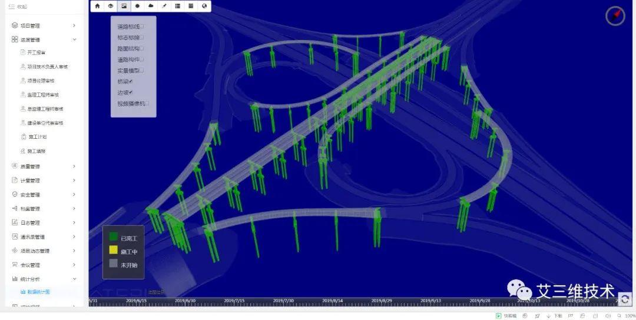
Task: Click the image layers icon in toolbar
Action: coord(124,6)
